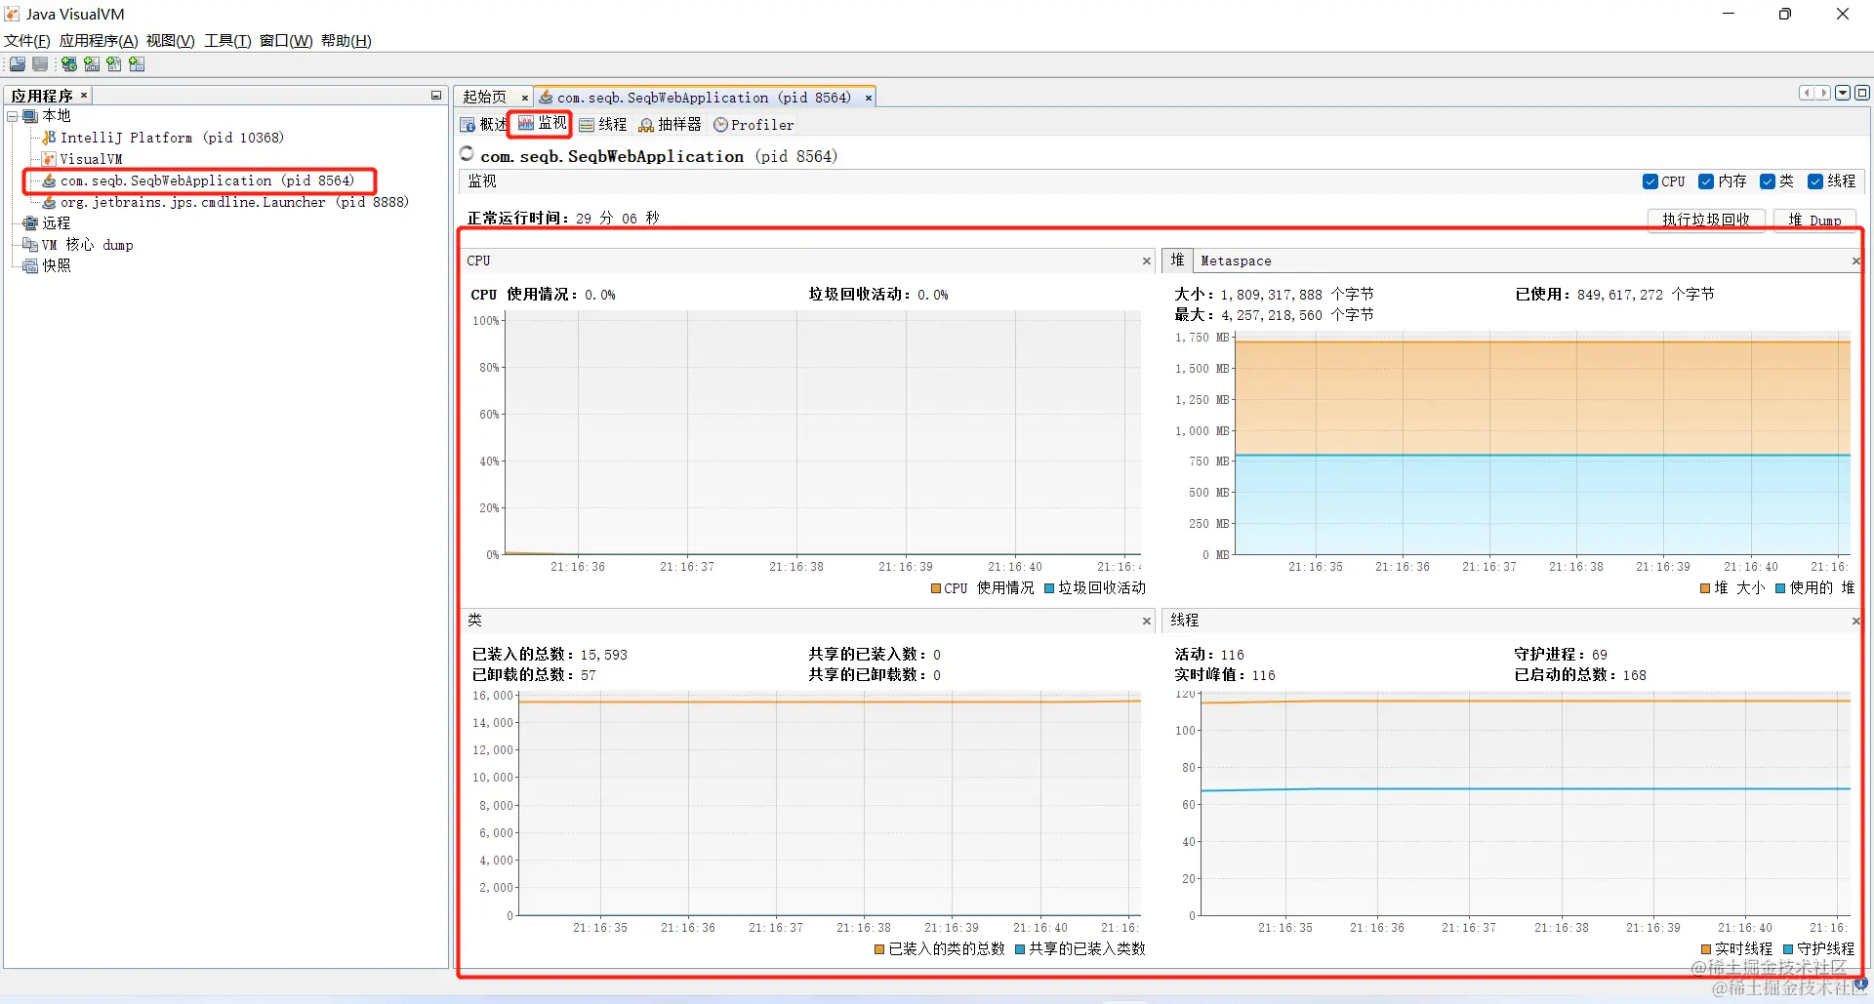Switch to the 概述 tab
The image size is (1874, 1004).
tap(484, 125)
